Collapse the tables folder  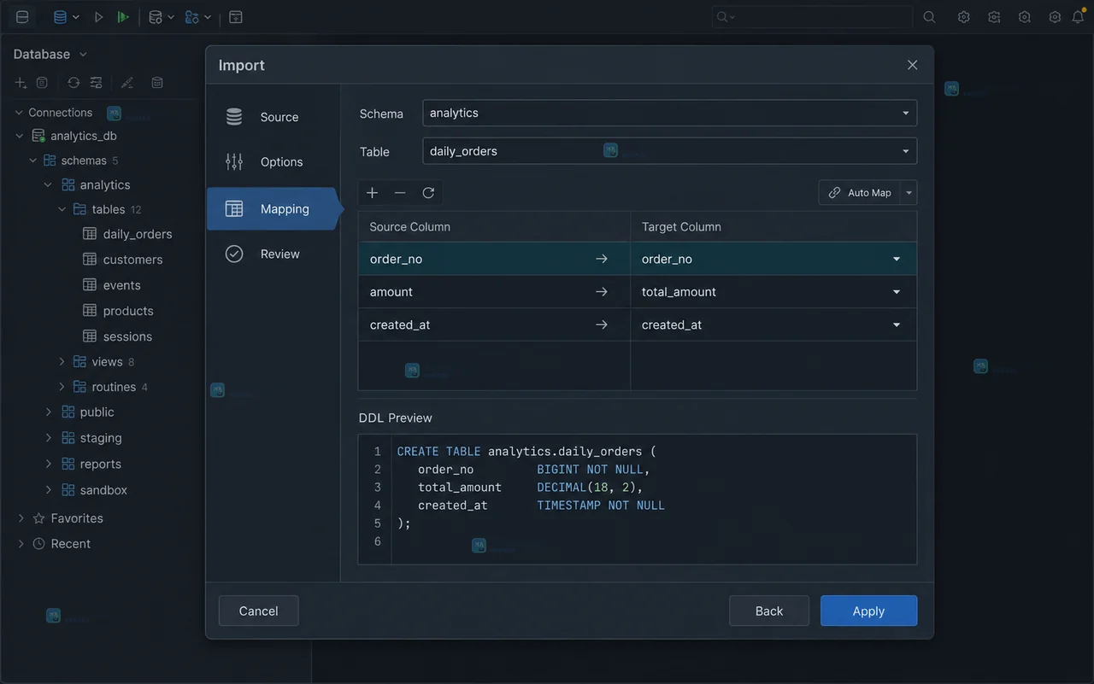pyautogui.click(x=62, y=209)
